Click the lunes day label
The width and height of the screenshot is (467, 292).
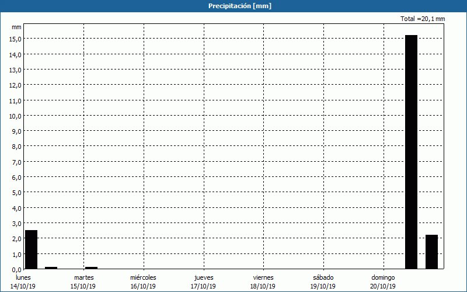click(x=23, y=277)
